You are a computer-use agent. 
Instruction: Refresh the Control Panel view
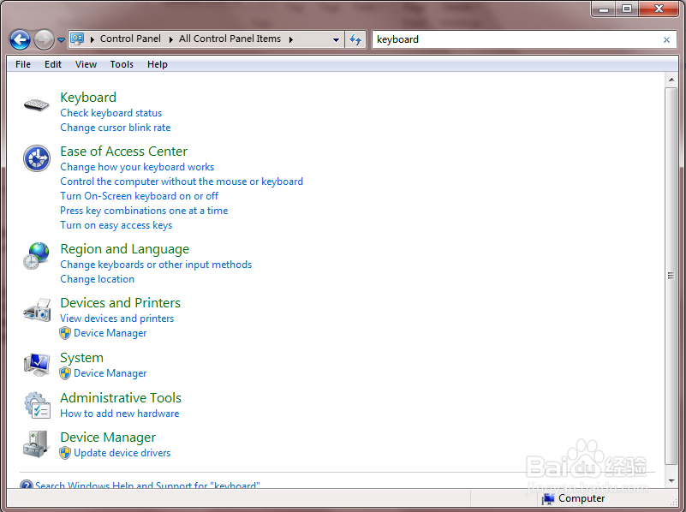tap(355, 39)
